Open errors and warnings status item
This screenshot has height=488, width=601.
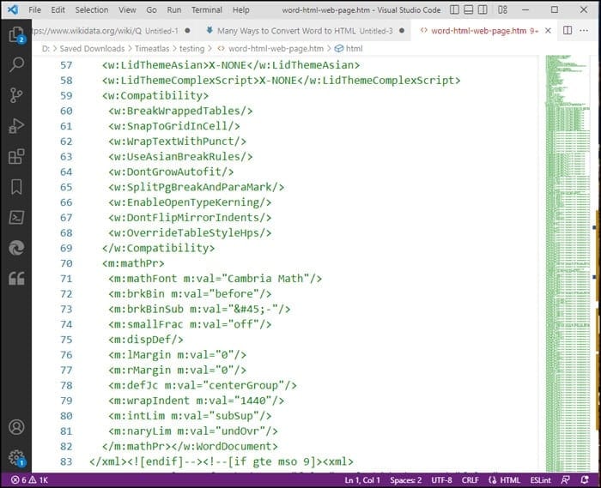[29, 480]
